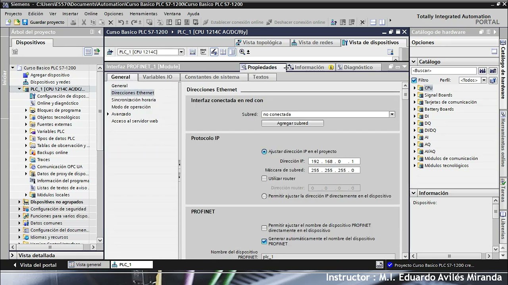Viewport: 508px width, 285px height.
Task: Select Sincronización horaria in navigation
Action: (x=133, y=100)
